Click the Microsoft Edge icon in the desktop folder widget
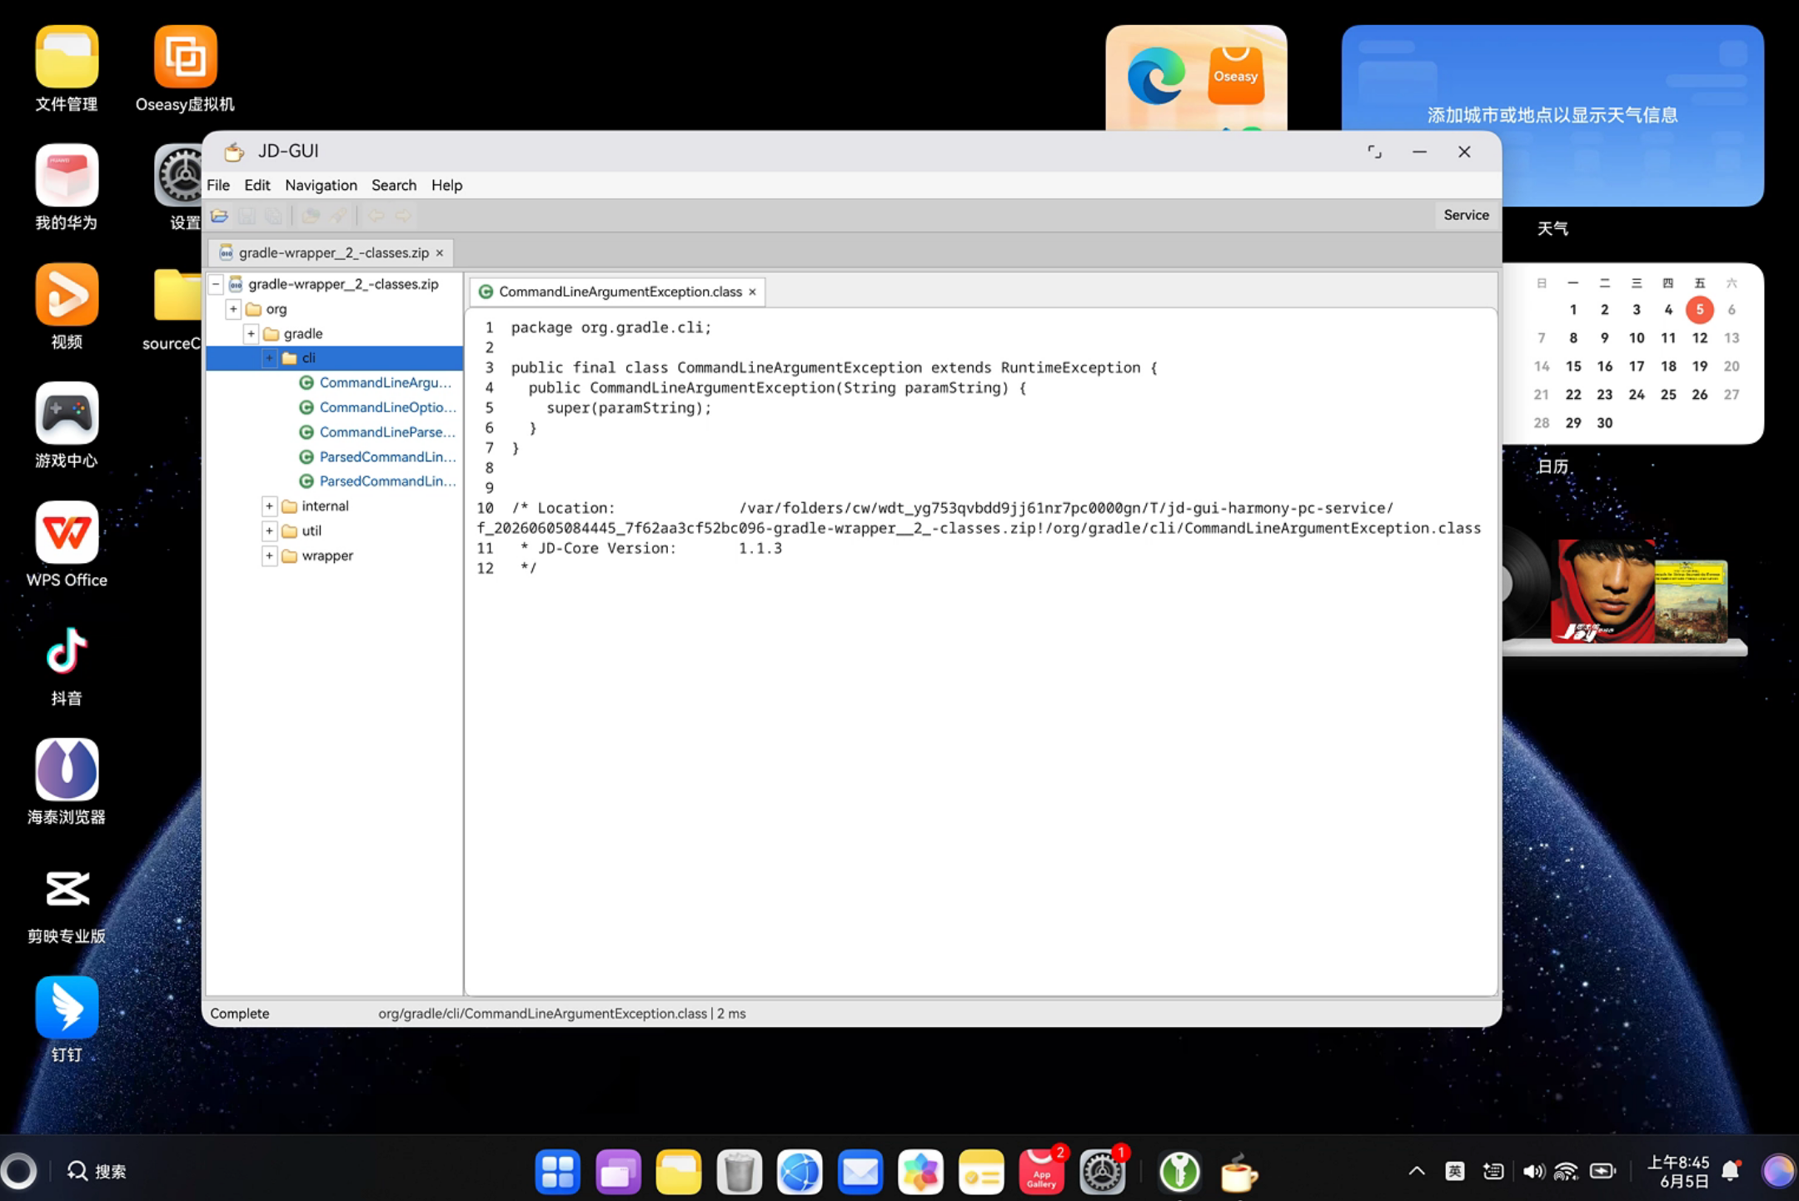Screen dimensions: 1799x1201 tap(1156, 77)
